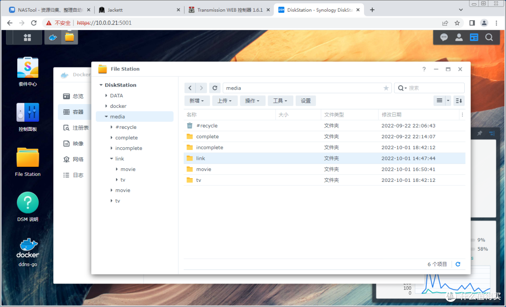
Task: Open 日志 in the Docker sidebar
Action: [76, 174]
